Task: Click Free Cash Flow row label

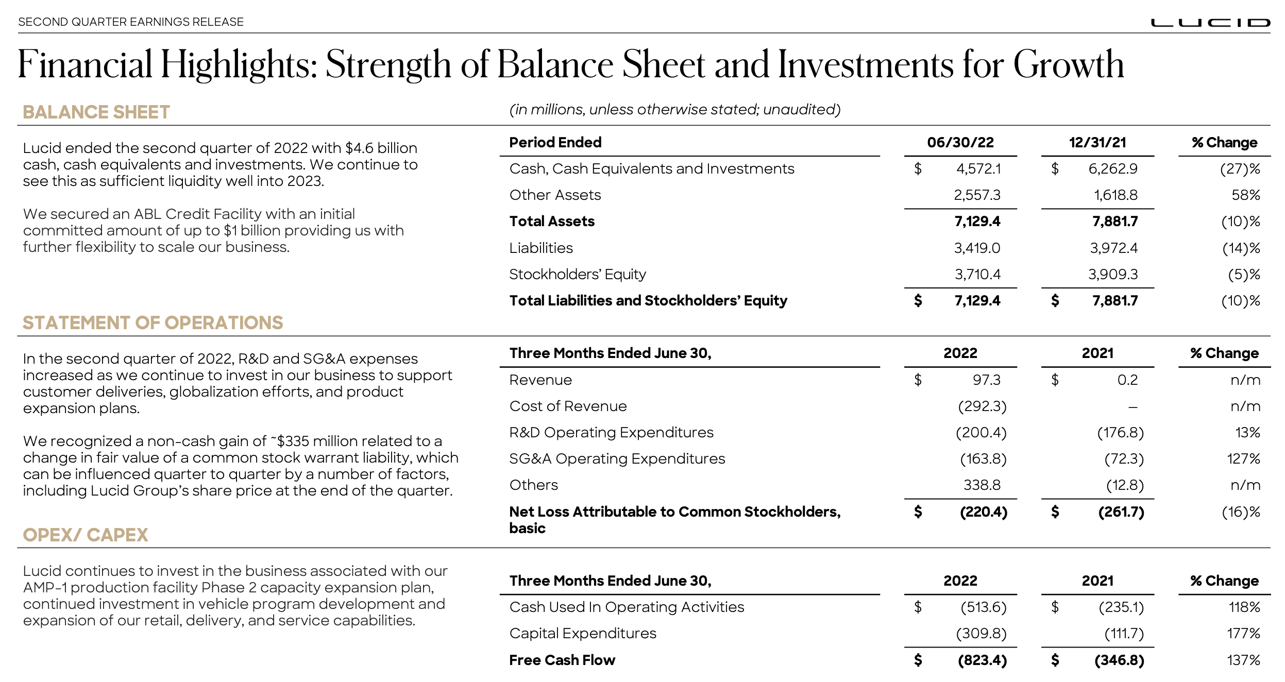Action: point(562,660)
